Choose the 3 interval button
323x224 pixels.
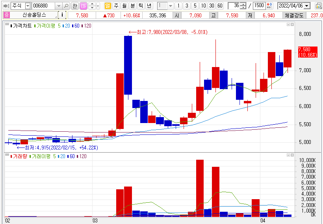(x=187, y=6)
